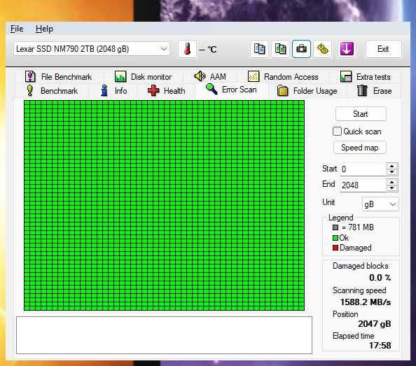Viewport: 416px width, 366px height.
Task: Select the Benchmark tab
Action: [x=52, y=91]
